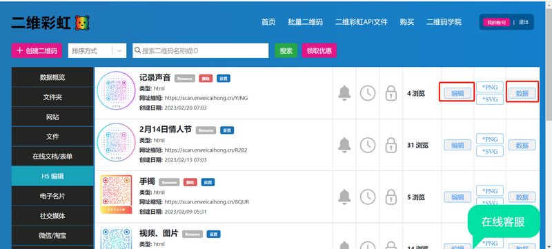Image resolution: width=552 pixels, height=249 pixels.
Task: Click the bell icon for 记录声音
Action: (x=344, y=93)
